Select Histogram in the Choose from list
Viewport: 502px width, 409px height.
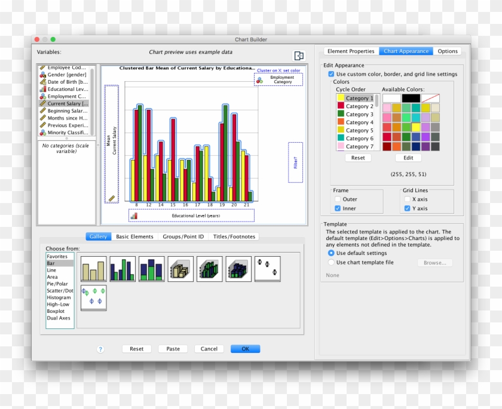tap(60, 297)
